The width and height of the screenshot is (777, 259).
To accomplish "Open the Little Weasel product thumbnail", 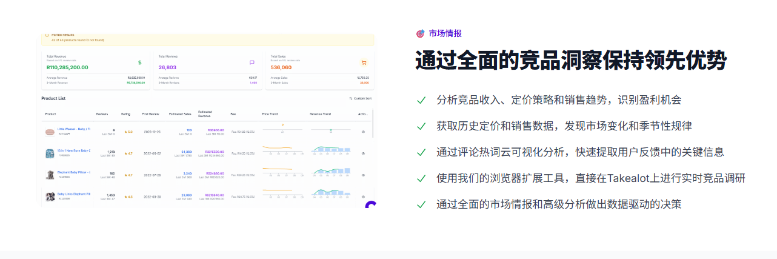I will coord(50,132).
